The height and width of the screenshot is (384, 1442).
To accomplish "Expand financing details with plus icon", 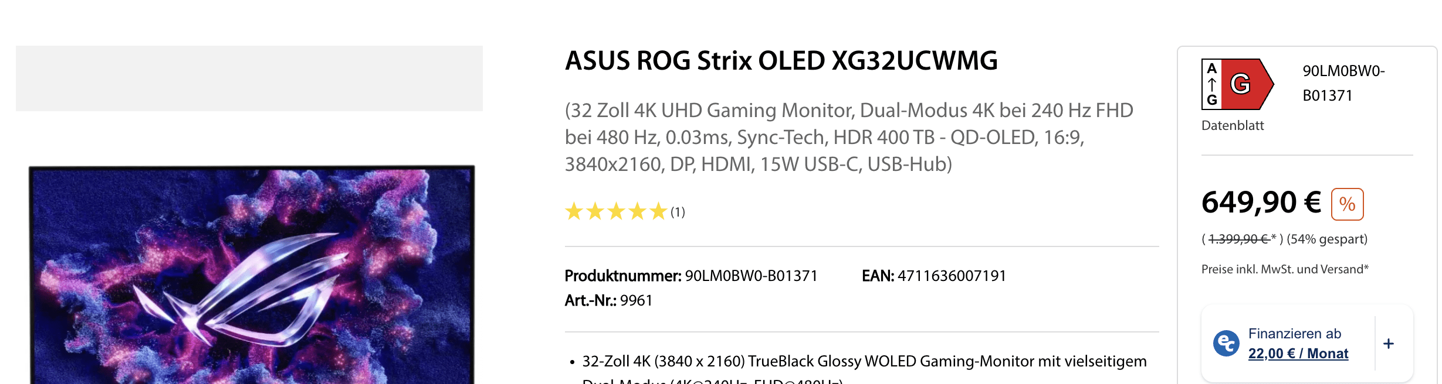I will (x=1388, y=344).
